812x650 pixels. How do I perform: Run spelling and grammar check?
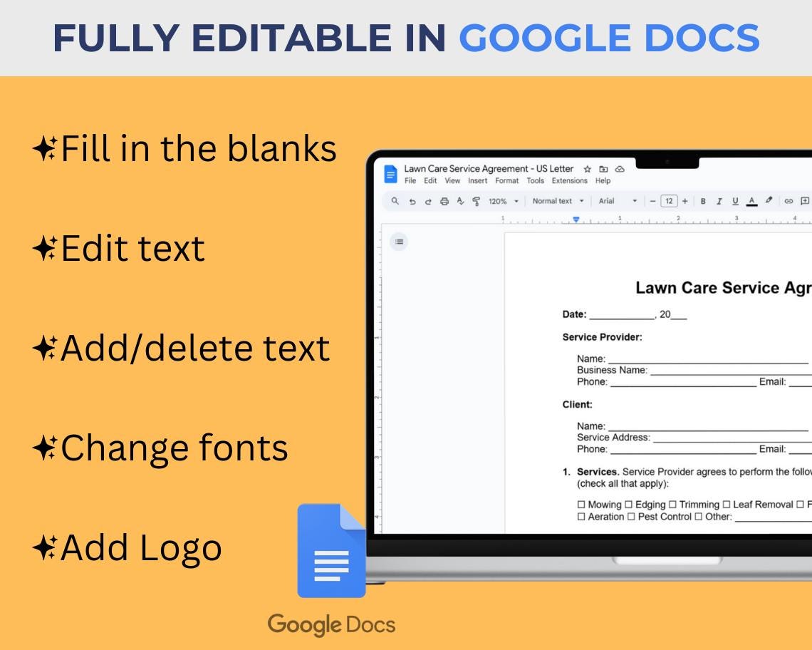coord(460,201)
